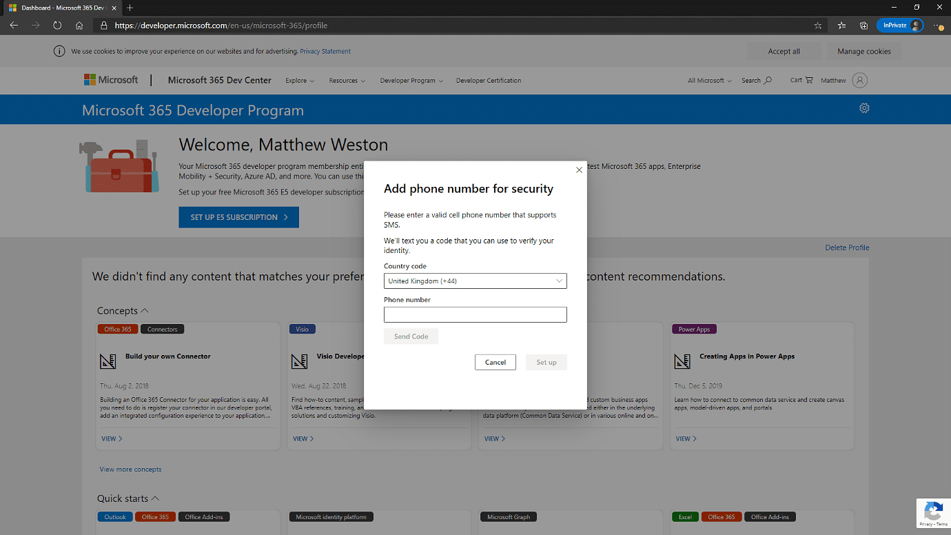The width and height of the screenshot is (951, 535).
Task: Click the toolbox illustration image
Action: click(119, 166)
